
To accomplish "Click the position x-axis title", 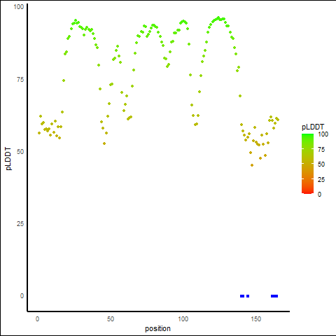I will tap(157, 328).
